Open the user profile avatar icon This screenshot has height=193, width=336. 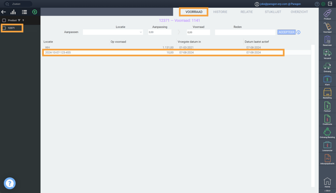coord(257,4)
